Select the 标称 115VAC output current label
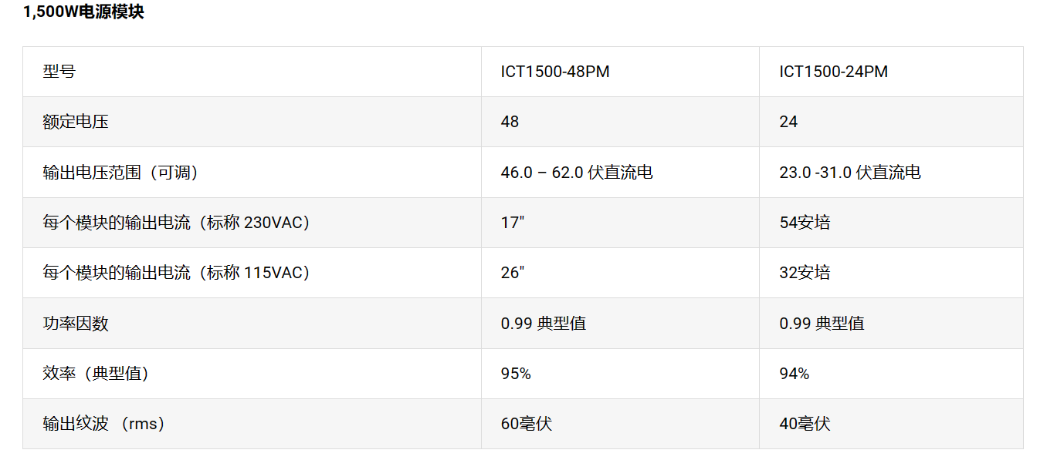1047x460 pixels. [x=177, y=273]
